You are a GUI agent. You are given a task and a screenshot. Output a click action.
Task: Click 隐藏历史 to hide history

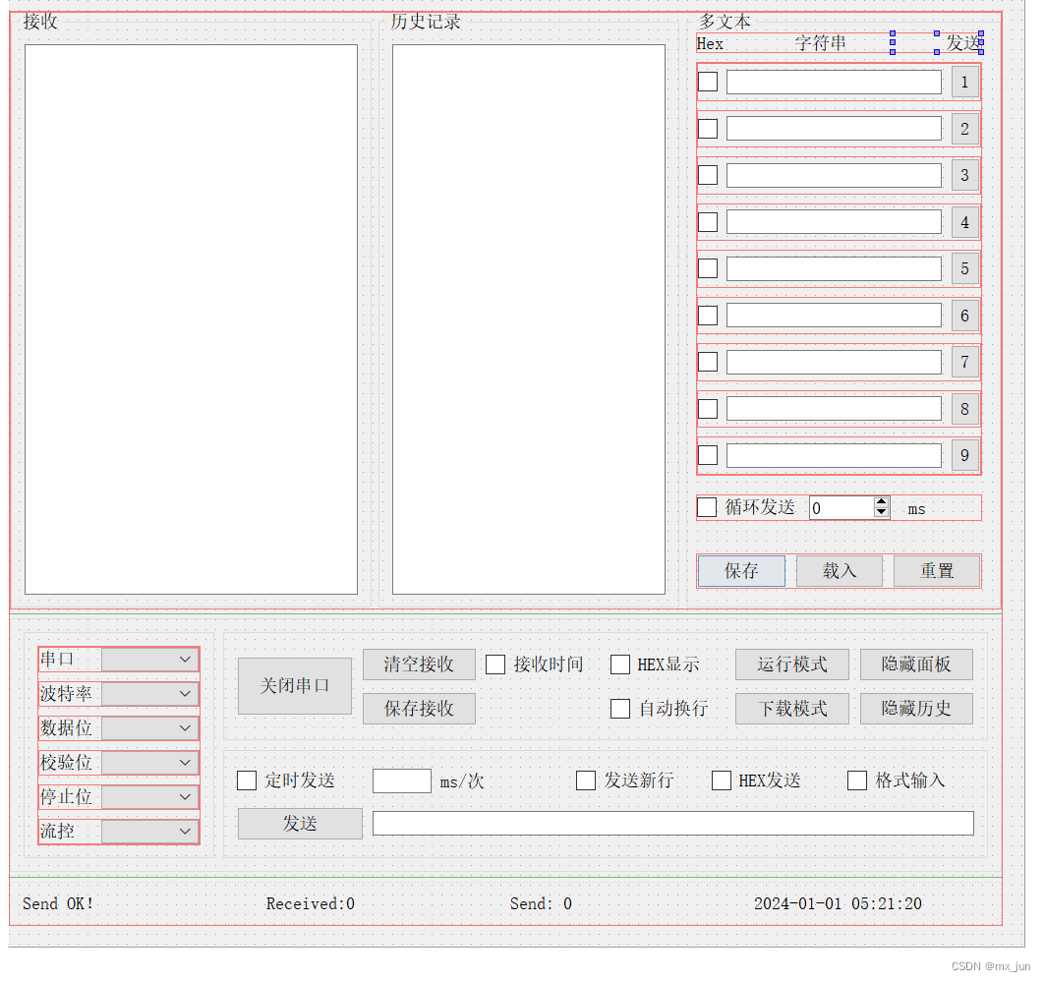coord(916,708)
